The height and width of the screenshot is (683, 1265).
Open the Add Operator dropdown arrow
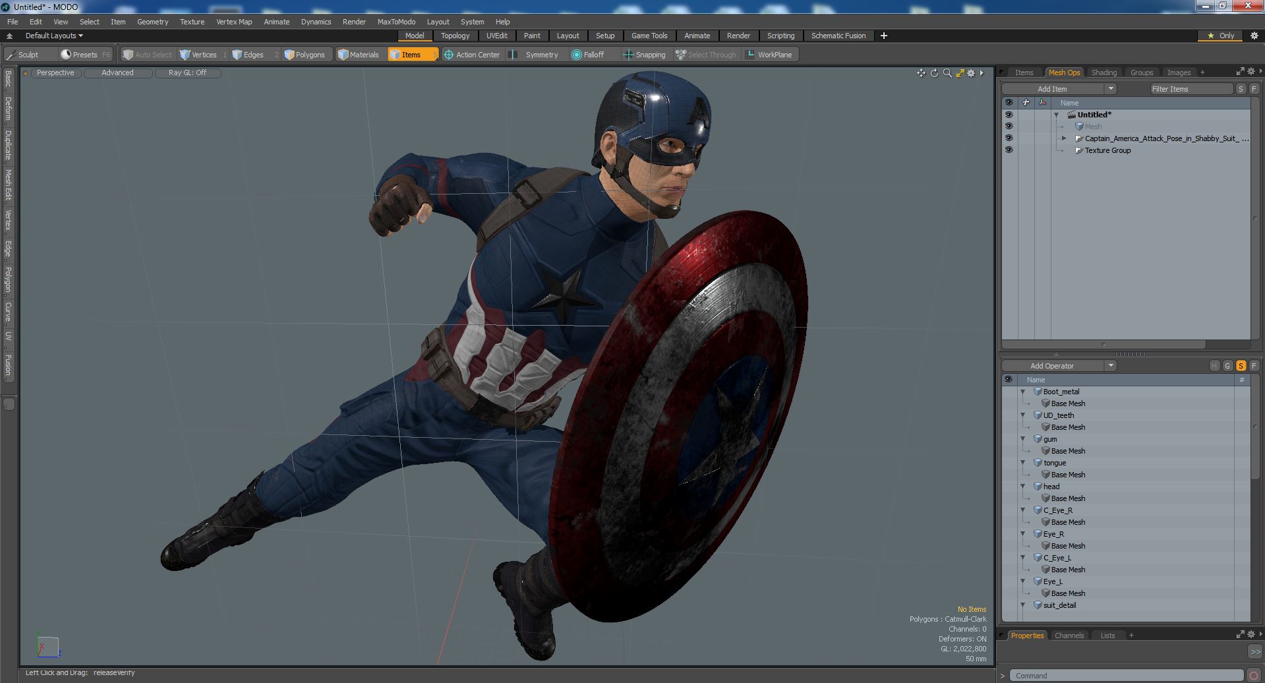pyautogui.click(x=1111, y=366)
